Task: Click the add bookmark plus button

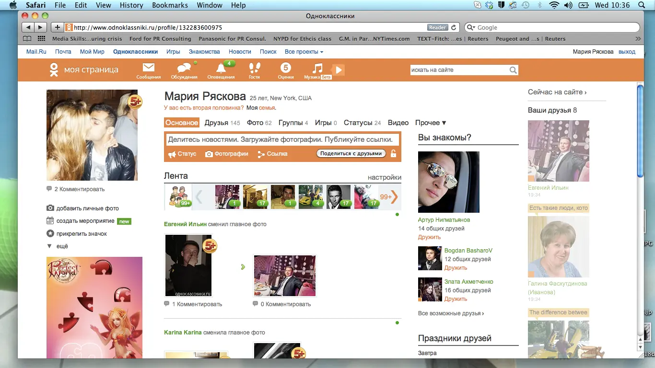Action: point(57,27)
